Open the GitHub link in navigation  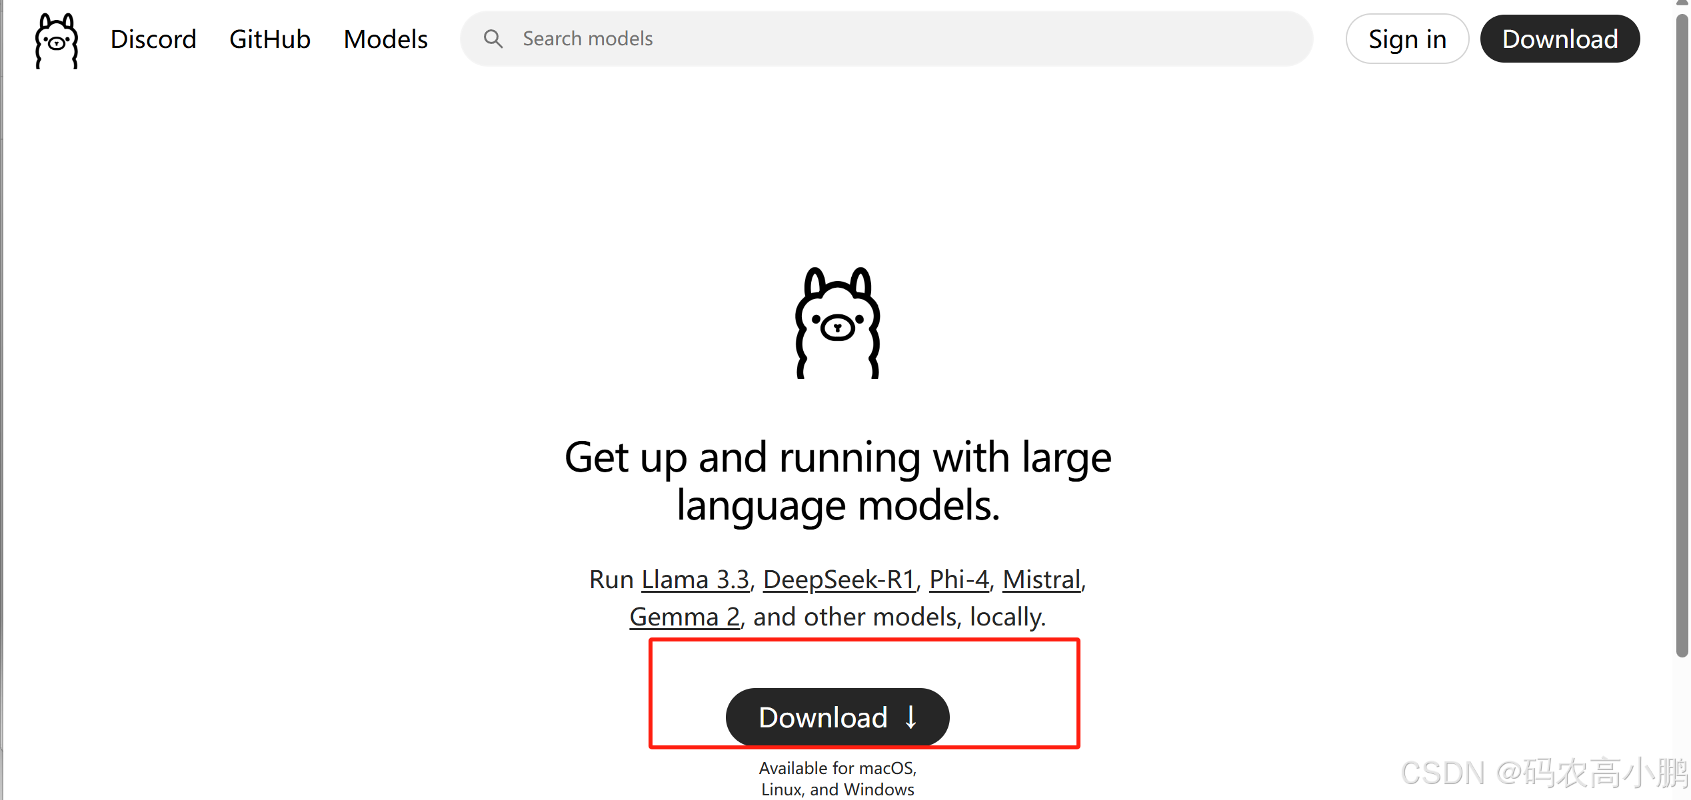pyautogui.click(x=270, y=39)
